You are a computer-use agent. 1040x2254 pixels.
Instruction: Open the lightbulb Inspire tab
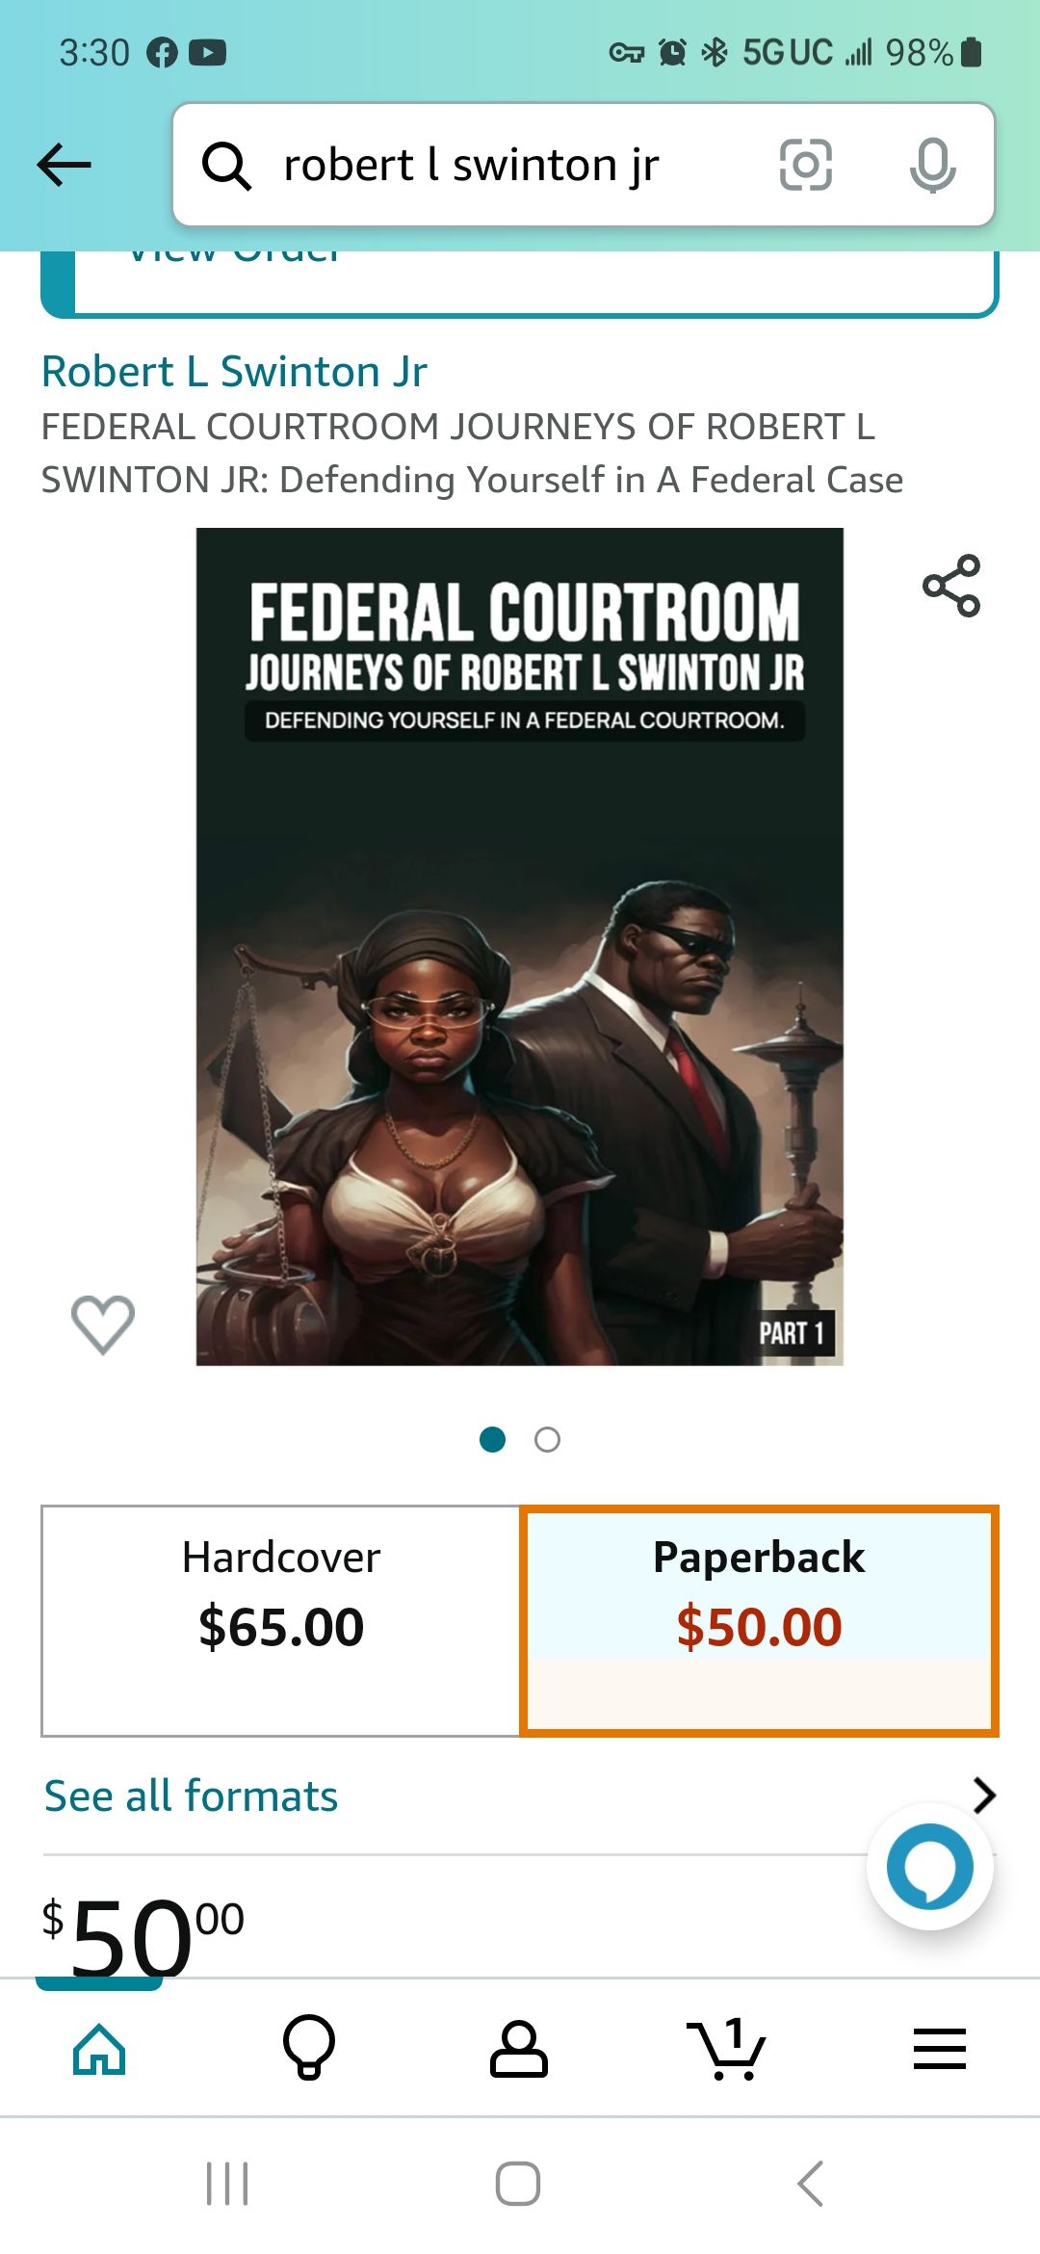(309, 2048)
